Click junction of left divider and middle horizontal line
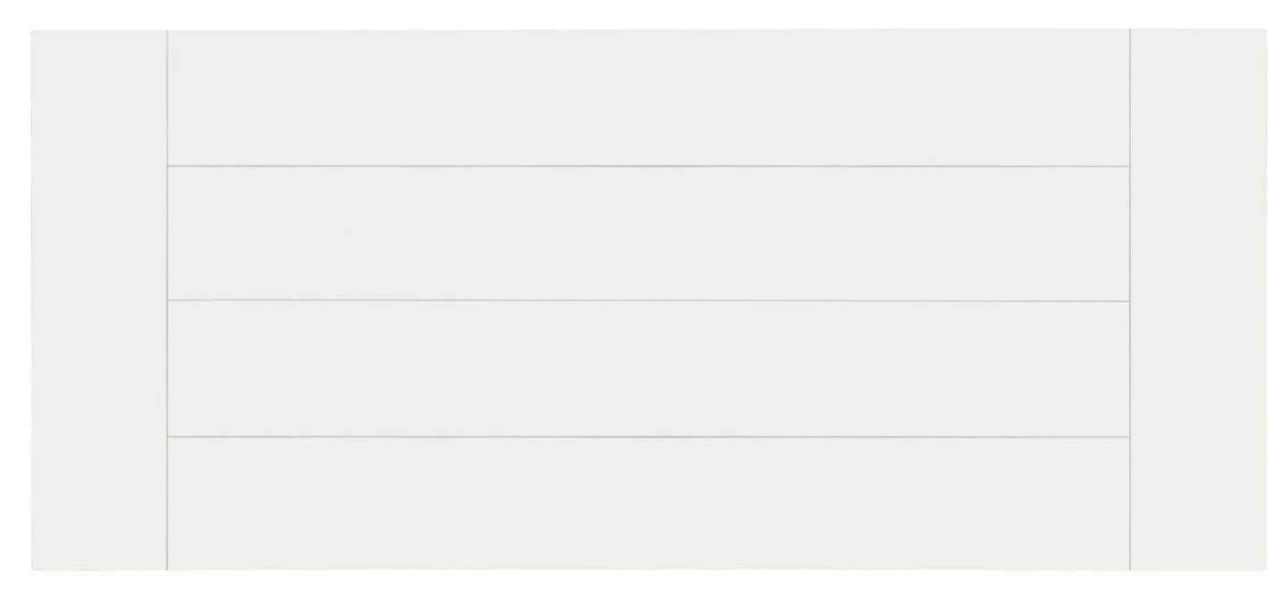This screenshot has height=605, width=1288. [168, 301]
